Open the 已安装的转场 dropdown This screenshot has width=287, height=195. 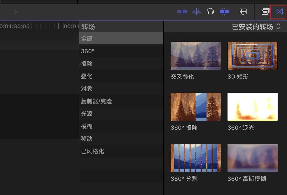pos(256,27)
